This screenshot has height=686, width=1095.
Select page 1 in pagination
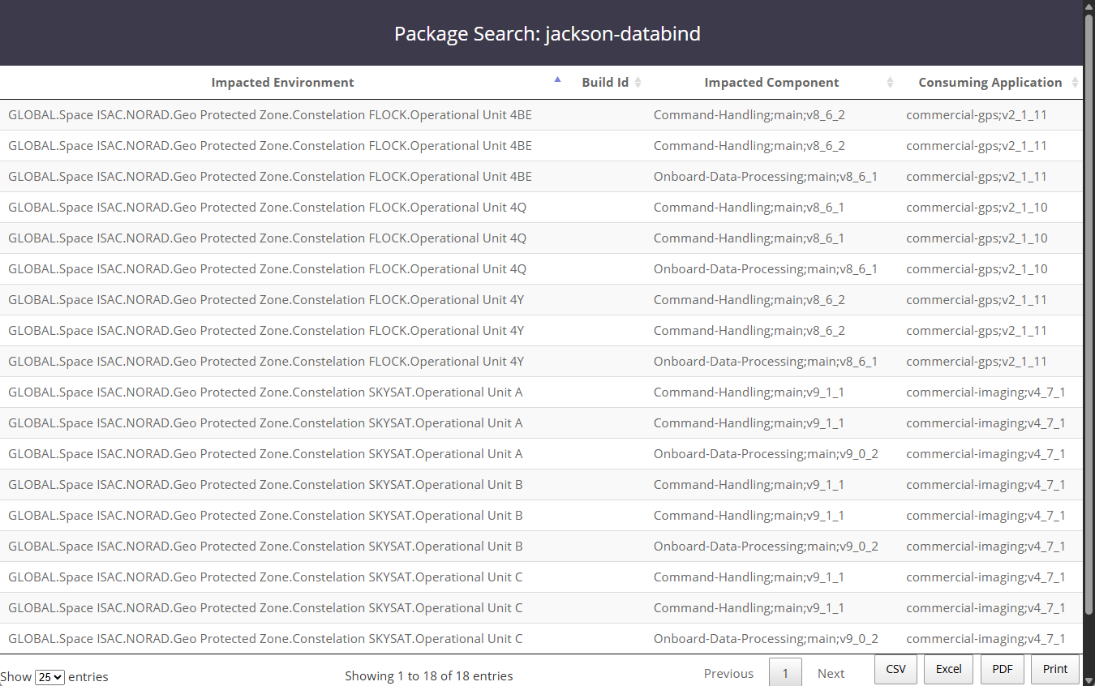coord(784,673)
